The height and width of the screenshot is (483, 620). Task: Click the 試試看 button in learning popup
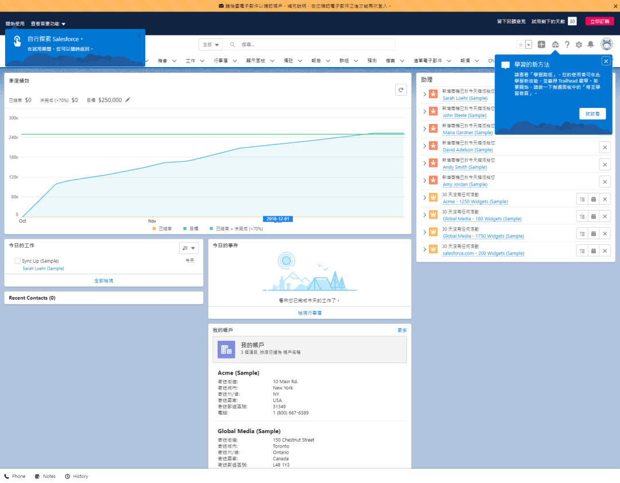click(592, 114)
